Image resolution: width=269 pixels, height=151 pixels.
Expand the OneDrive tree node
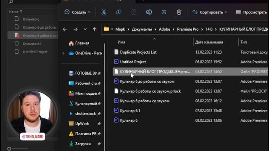tap(63, 53)
